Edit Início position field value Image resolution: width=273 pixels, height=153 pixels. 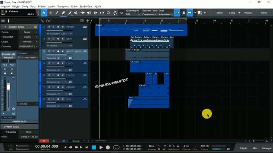(x=29, y=137)
